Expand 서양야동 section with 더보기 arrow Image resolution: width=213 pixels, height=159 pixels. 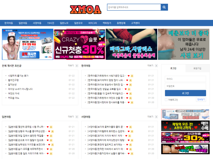point(157,117)
